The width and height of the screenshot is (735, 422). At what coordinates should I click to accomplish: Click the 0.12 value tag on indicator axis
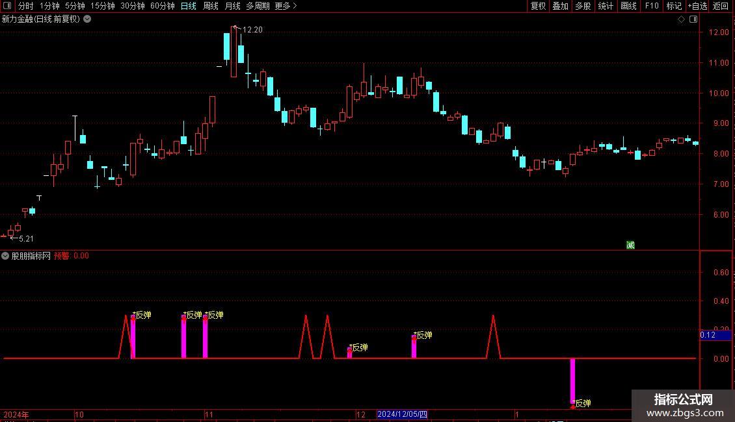click(715, 334)
